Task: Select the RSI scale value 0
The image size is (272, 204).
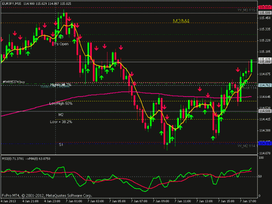Action: [259, 196]
